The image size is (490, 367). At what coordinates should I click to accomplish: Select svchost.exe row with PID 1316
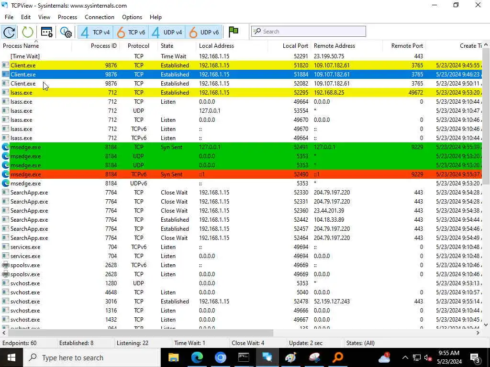point(241,311)
